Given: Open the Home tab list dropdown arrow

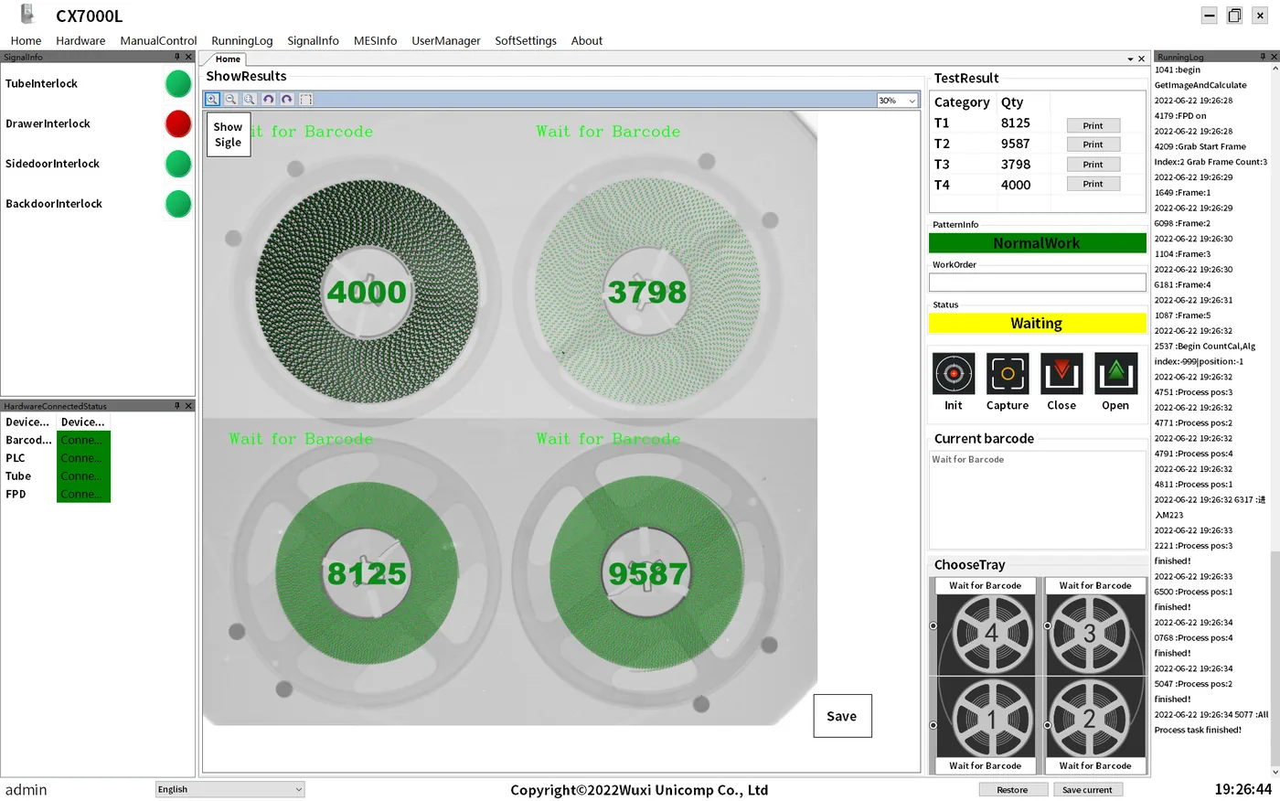Looking at the screenshot, I should [x=1130, y=59].
